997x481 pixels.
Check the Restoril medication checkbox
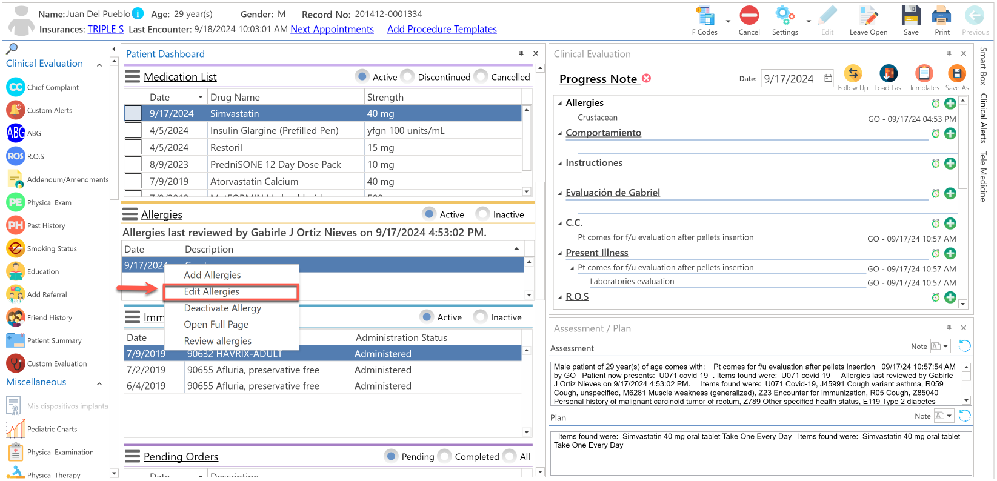click(133, 147)
